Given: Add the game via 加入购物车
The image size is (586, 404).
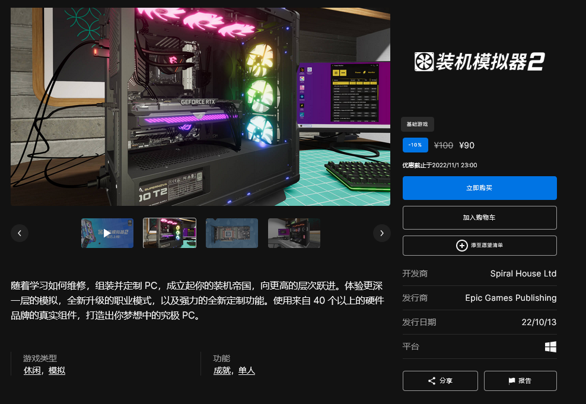Looking at the screenshot, I should 479,217.
